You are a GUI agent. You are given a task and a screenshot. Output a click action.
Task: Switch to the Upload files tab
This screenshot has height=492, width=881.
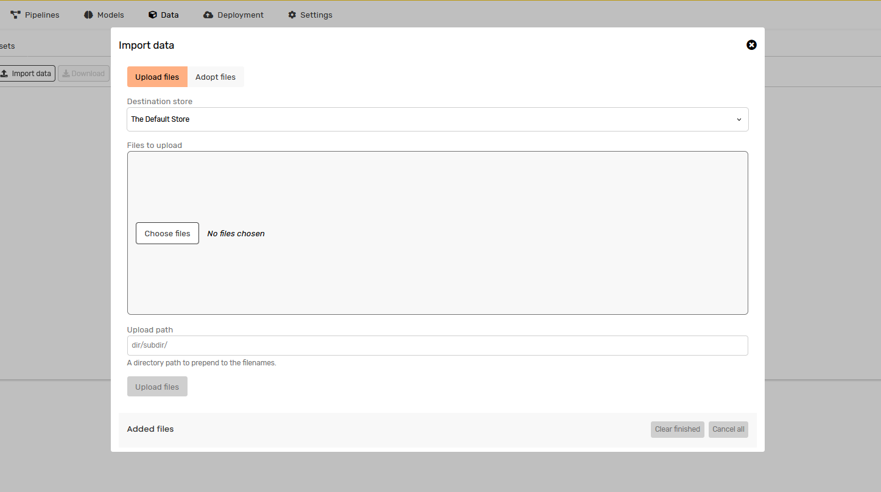tap(157, 77)
